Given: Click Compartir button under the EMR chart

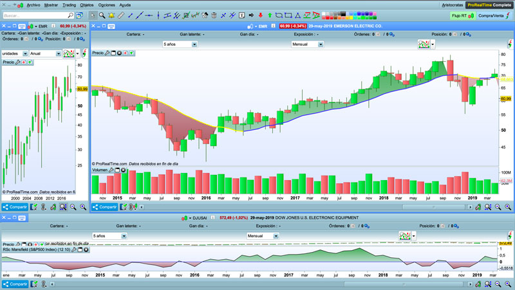Looking at the screenshot, I should point(103,207).
